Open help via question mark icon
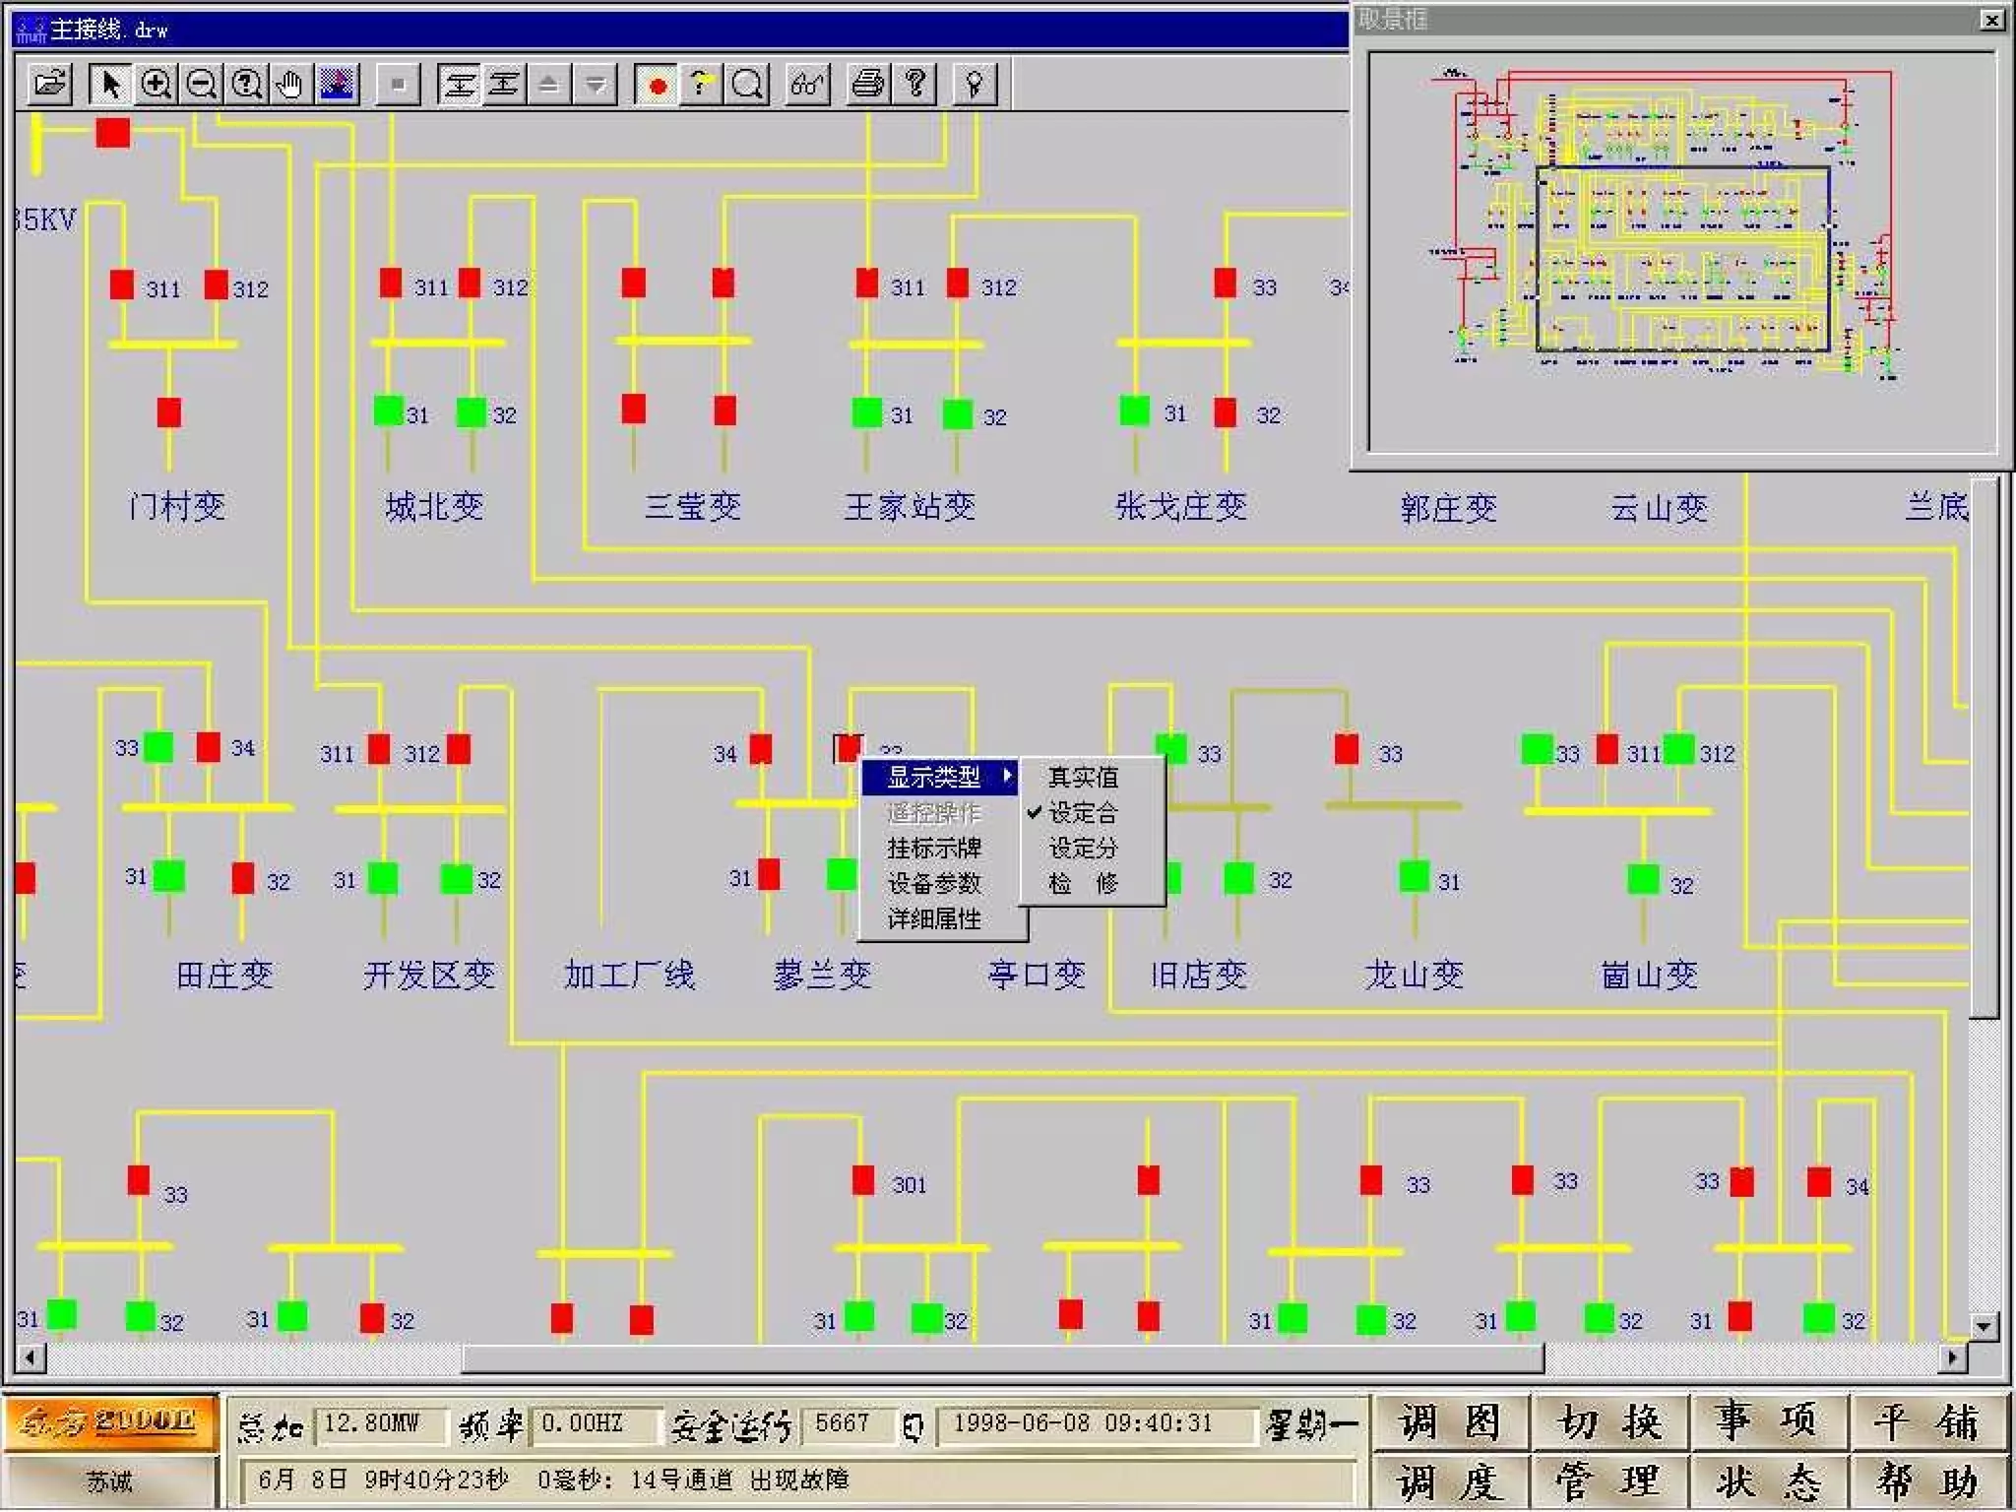The height and width of the screenshot is (1512, 2016). coord(914,84)
